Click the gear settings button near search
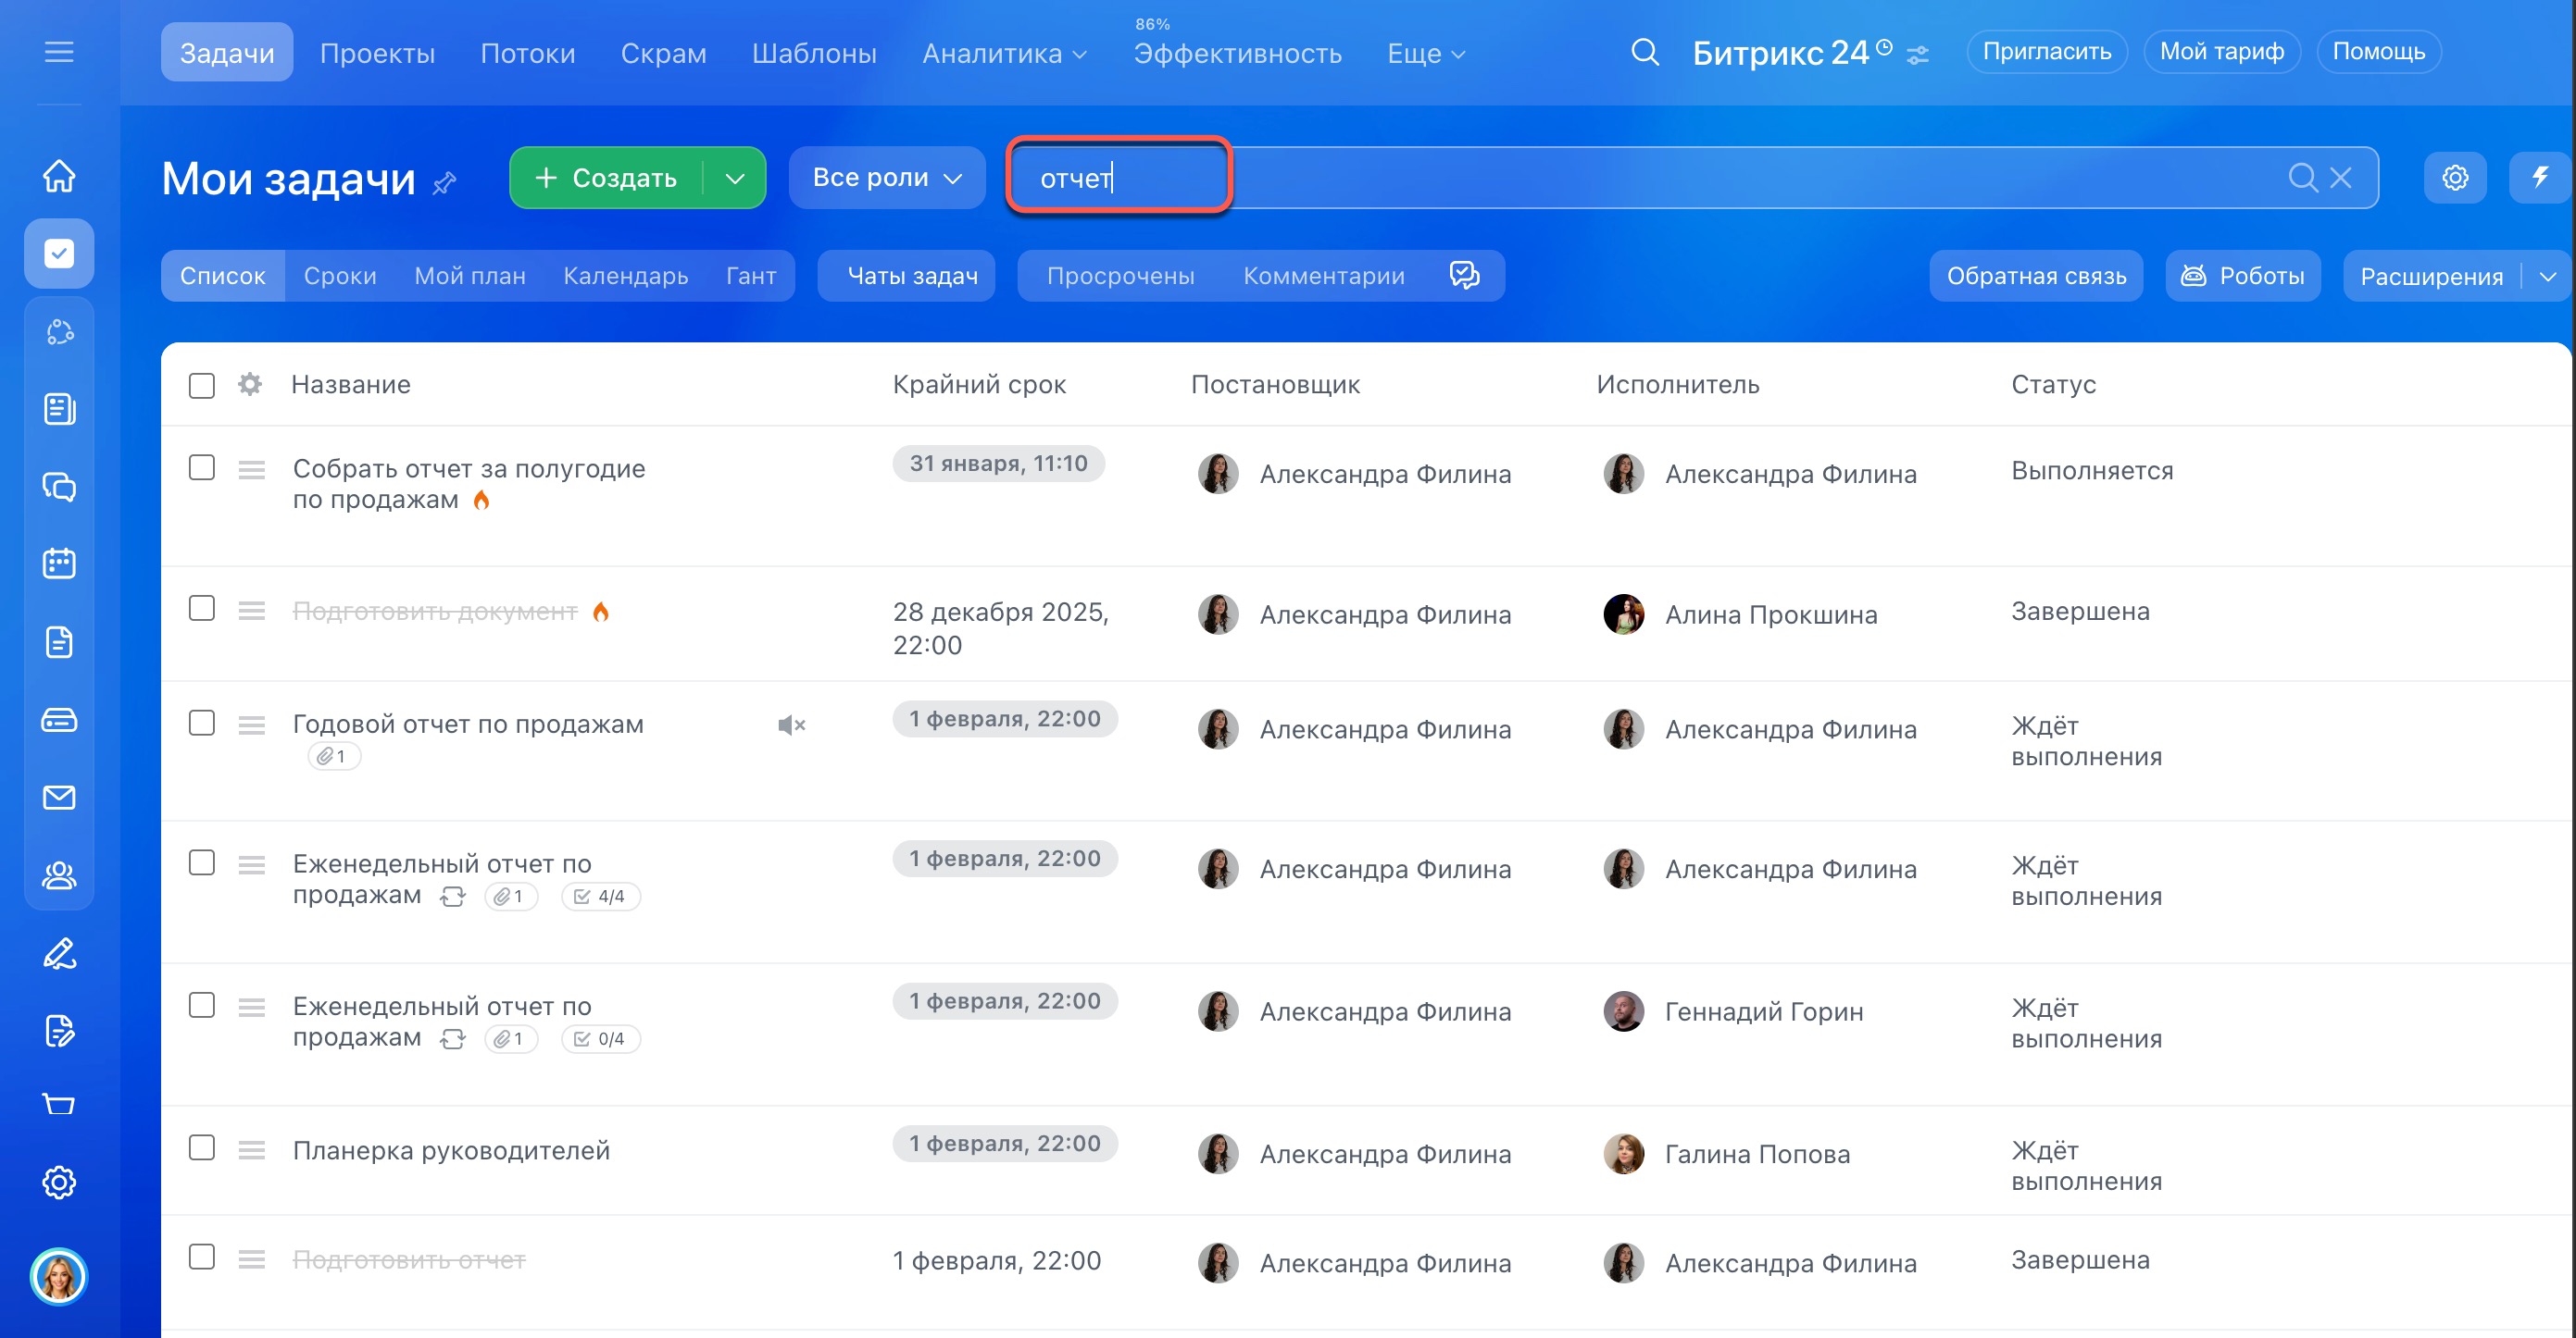This screenshot has height=1338, width=2576. [x=2454, y=178]
